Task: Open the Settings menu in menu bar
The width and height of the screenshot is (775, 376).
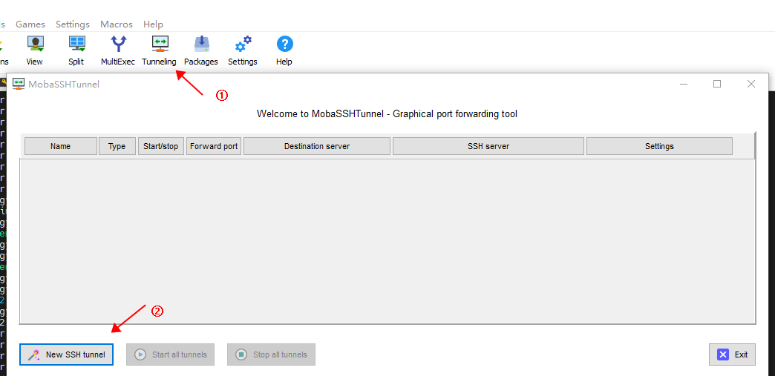Action: click(x=73, y=24)
